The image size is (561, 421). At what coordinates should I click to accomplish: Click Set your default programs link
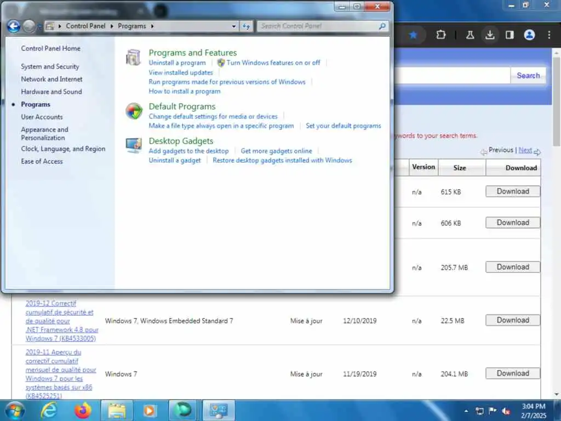coord(344,126)
